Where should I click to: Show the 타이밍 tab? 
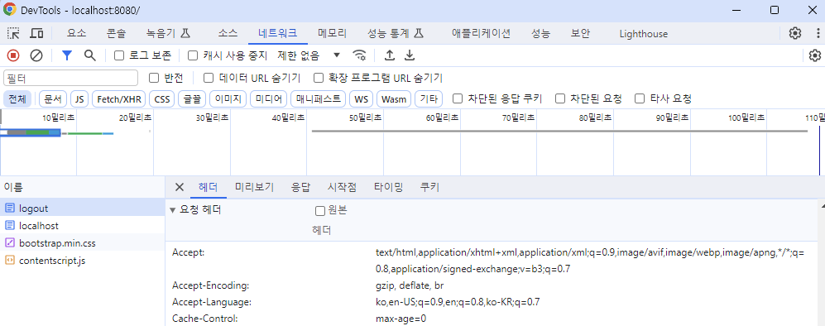[x=388, y=187]
